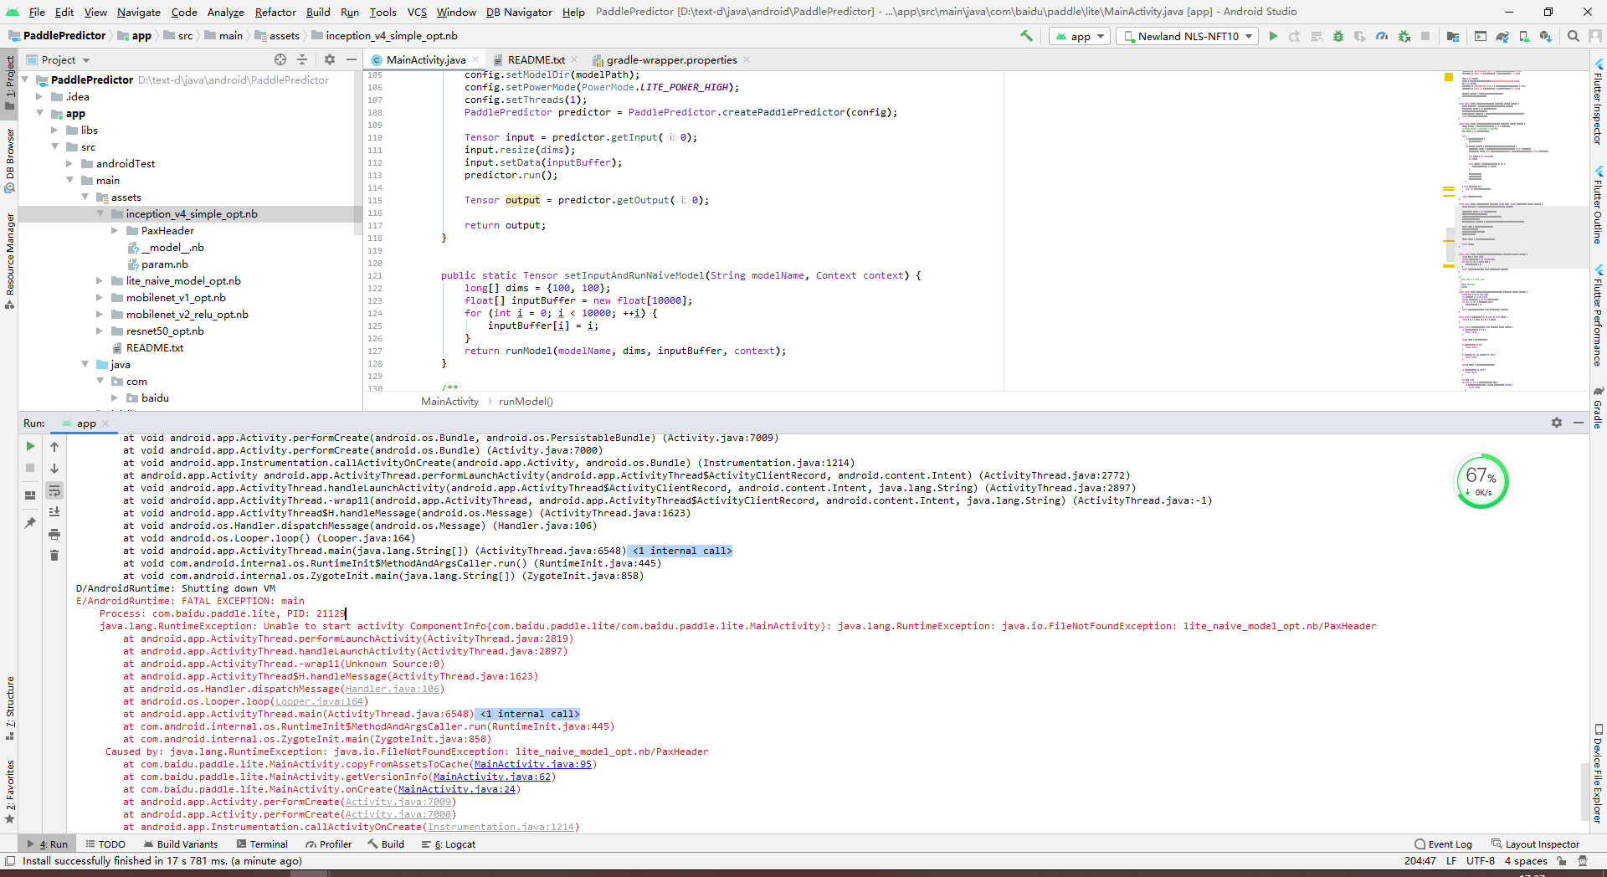Follow MainActivity.java:24 stack trace link
This screenshot has width=1607, height=877.
(x=456, y=789)
